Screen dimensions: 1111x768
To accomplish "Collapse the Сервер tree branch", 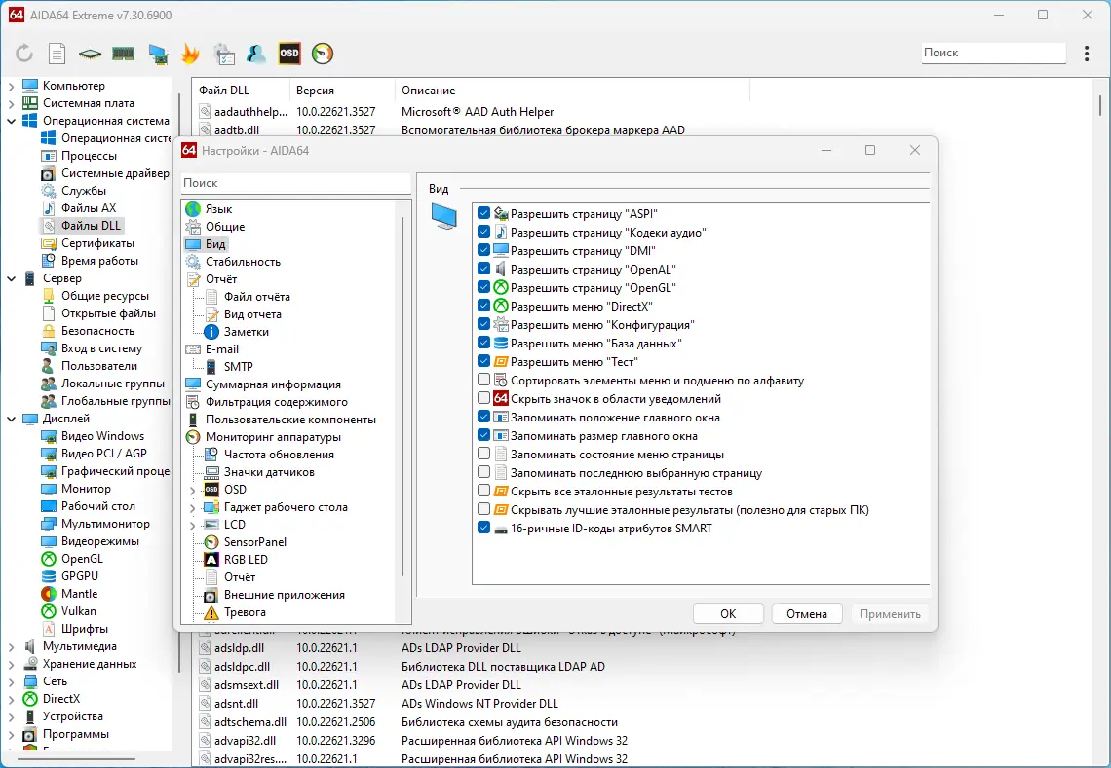I will point(12,279).
